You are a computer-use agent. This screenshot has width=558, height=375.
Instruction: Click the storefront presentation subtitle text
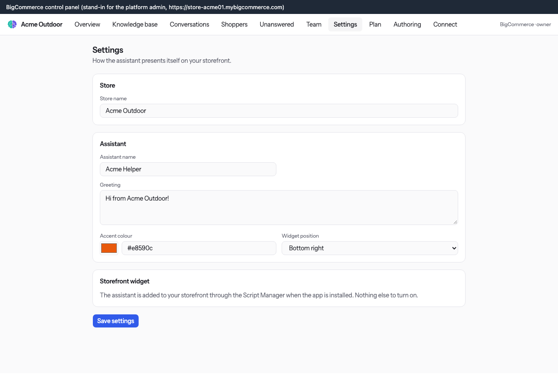coord(162,61)
